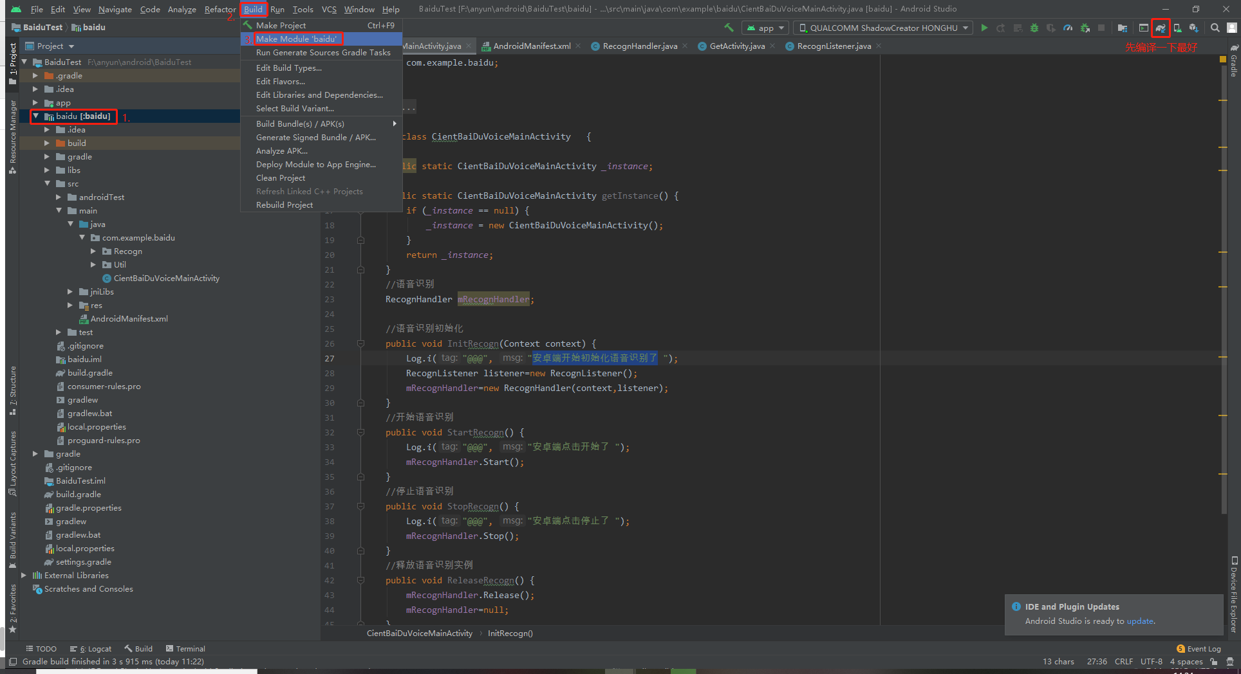Viewport: 1241px width, 674px height.
Task: Click the Stop square icon
Action: pos(1101,28)
